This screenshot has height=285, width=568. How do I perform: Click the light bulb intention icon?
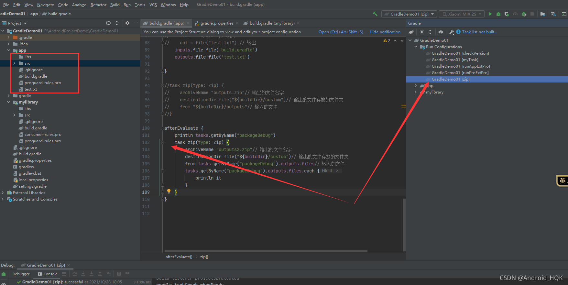pos(169,191)
